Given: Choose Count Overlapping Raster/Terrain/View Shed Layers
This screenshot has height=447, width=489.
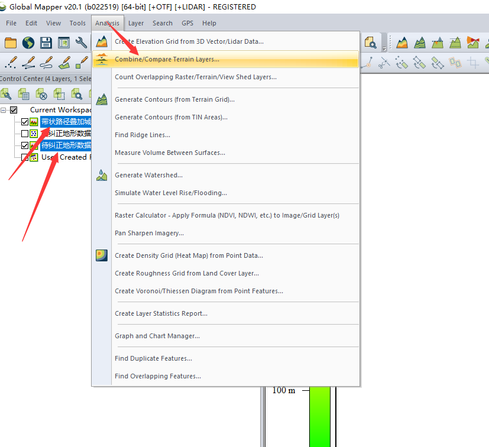Looking at the screenshot, I should point(225,77).
